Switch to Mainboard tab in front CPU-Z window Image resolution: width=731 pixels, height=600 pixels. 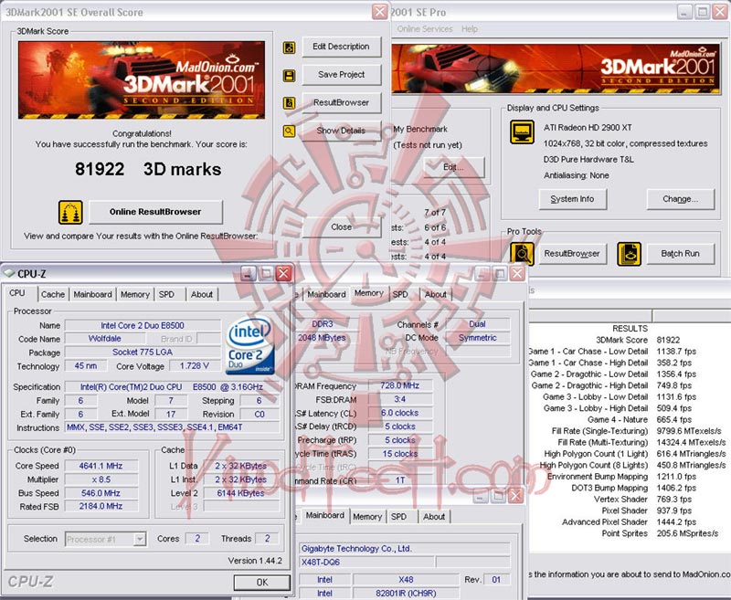(x=93, y=294)
